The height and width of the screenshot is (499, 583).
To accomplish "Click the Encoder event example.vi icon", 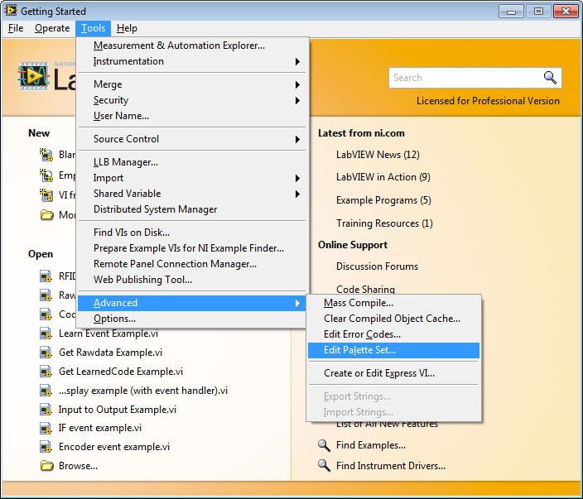I will (x=46, y=447).
